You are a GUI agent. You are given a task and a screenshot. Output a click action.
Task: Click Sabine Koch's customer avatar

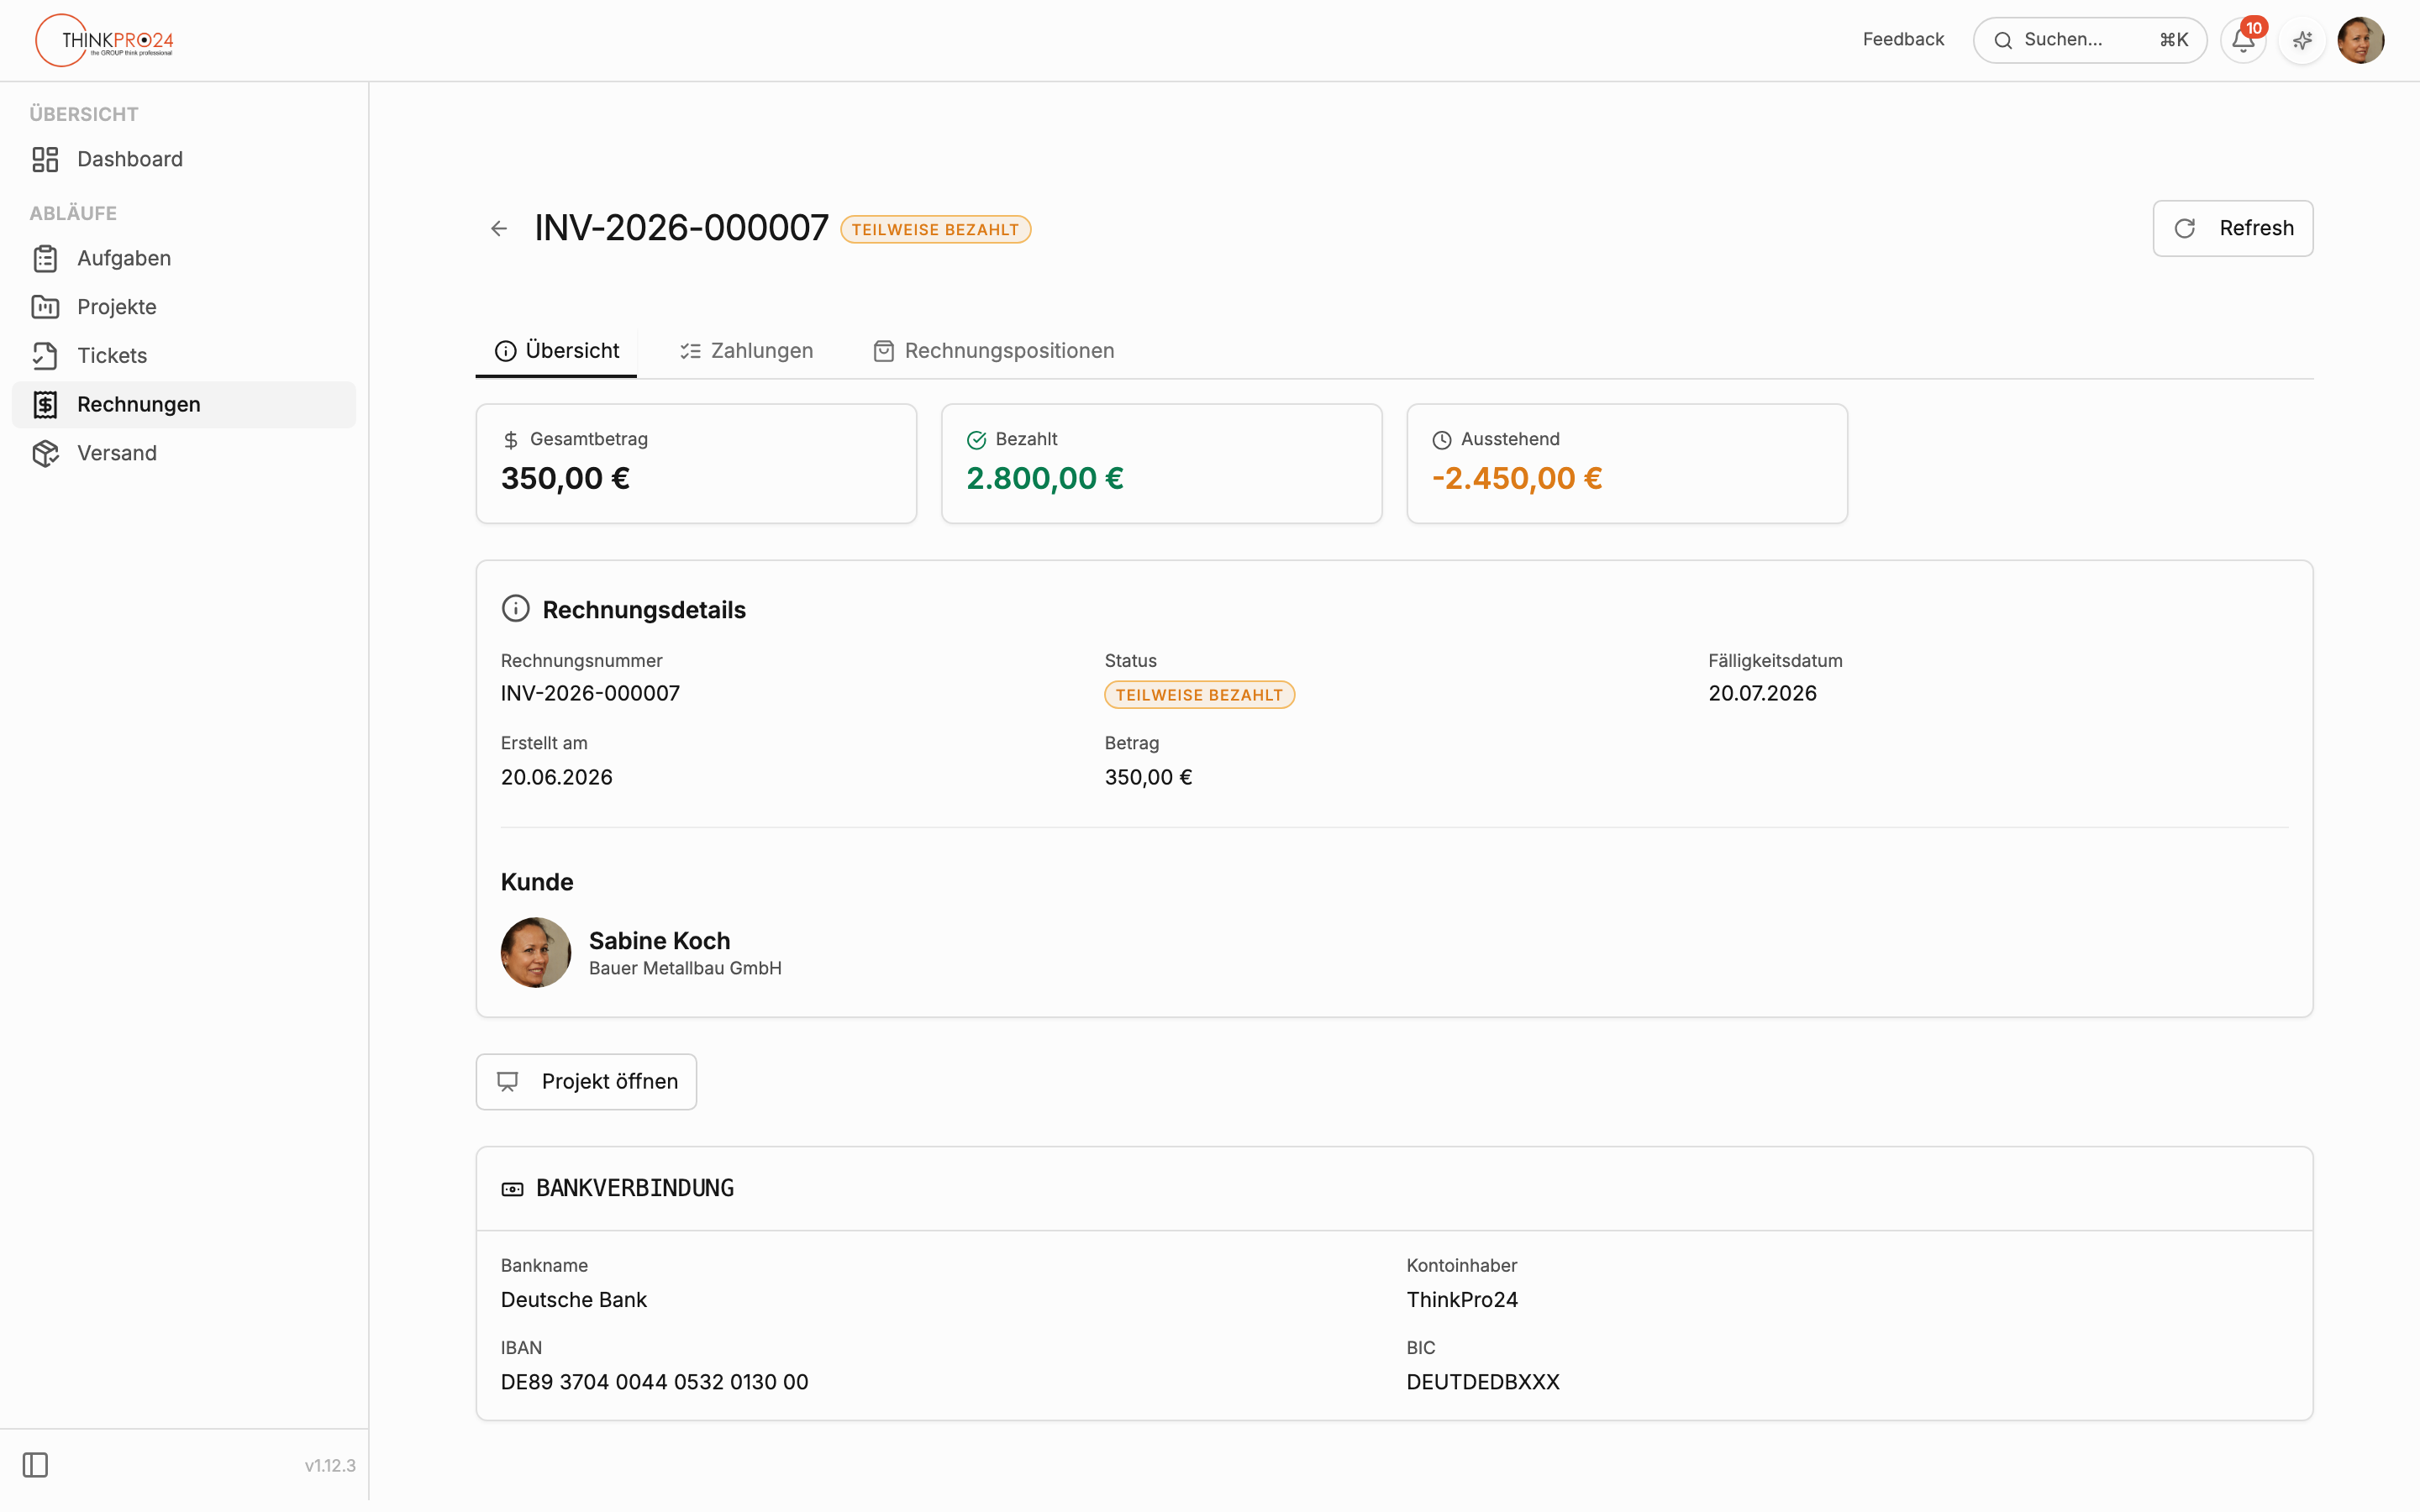click(536, 952)
